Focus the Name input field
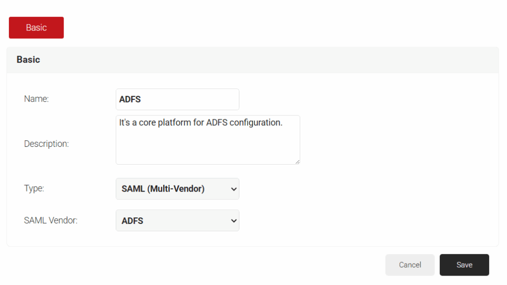Screen dimensions: 507x285 coord(177,99)
